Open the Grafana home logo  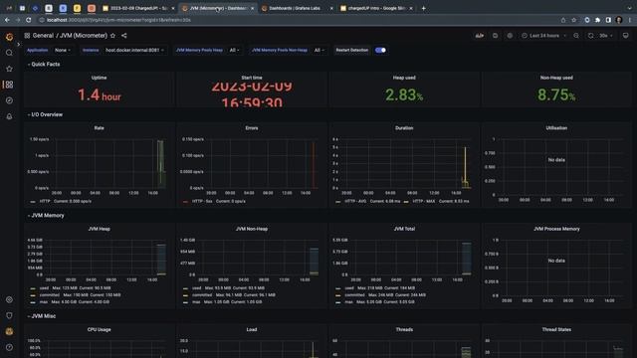9,37
